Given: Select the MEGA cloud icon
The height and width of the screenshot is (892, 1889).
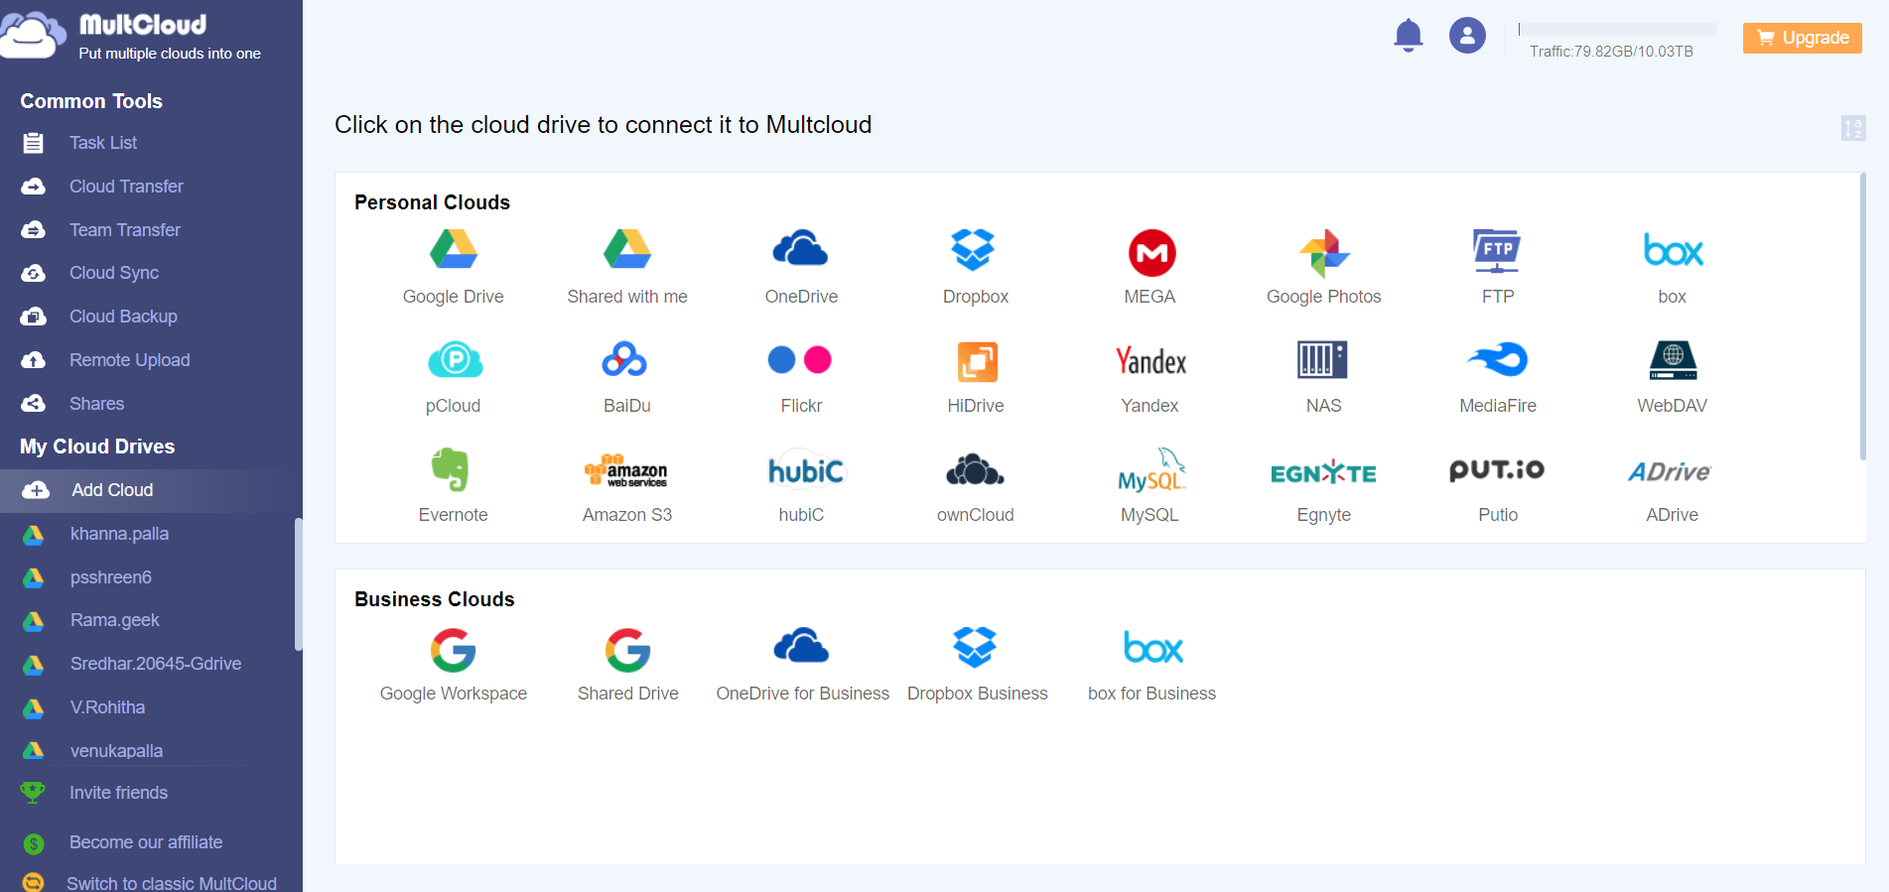Looking at the screenshot, I should tap(1150, 253).
